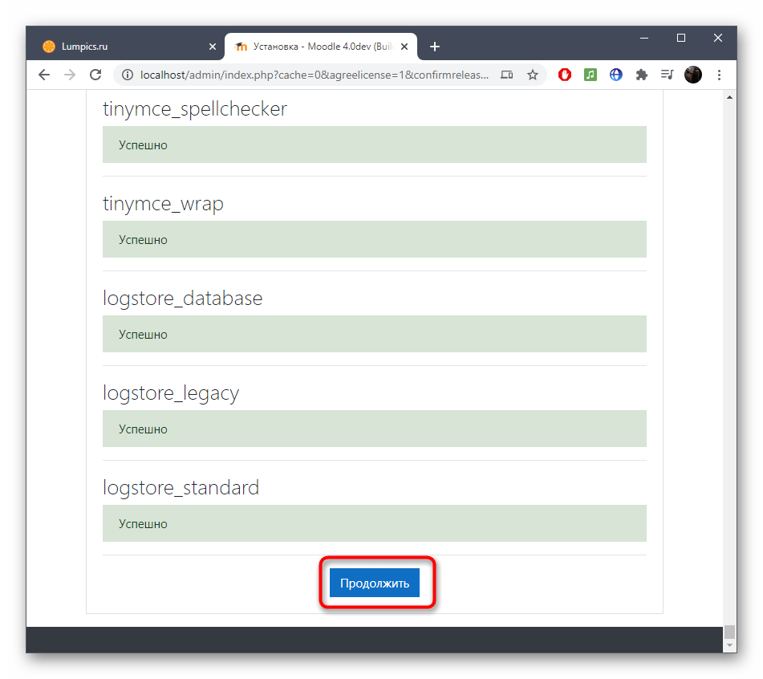Viewport: 763px width, 679px height.
Task: Open the red Opera-style ad blocker extension
Action: click(565, 75)
